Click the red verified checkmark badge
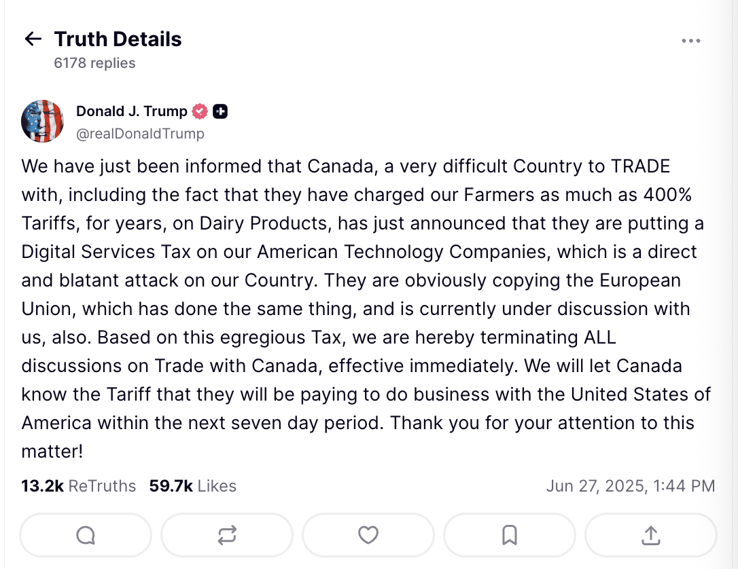Viewport: 738px width, 569px height. (x=200, y=111)
